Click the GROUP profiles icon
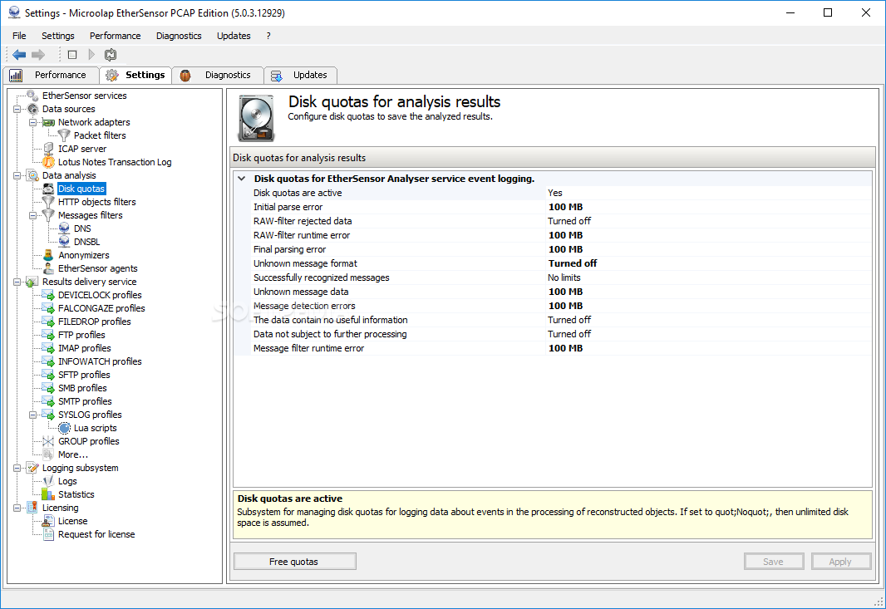The image size is (886, 609). click(x=48, y=441)
